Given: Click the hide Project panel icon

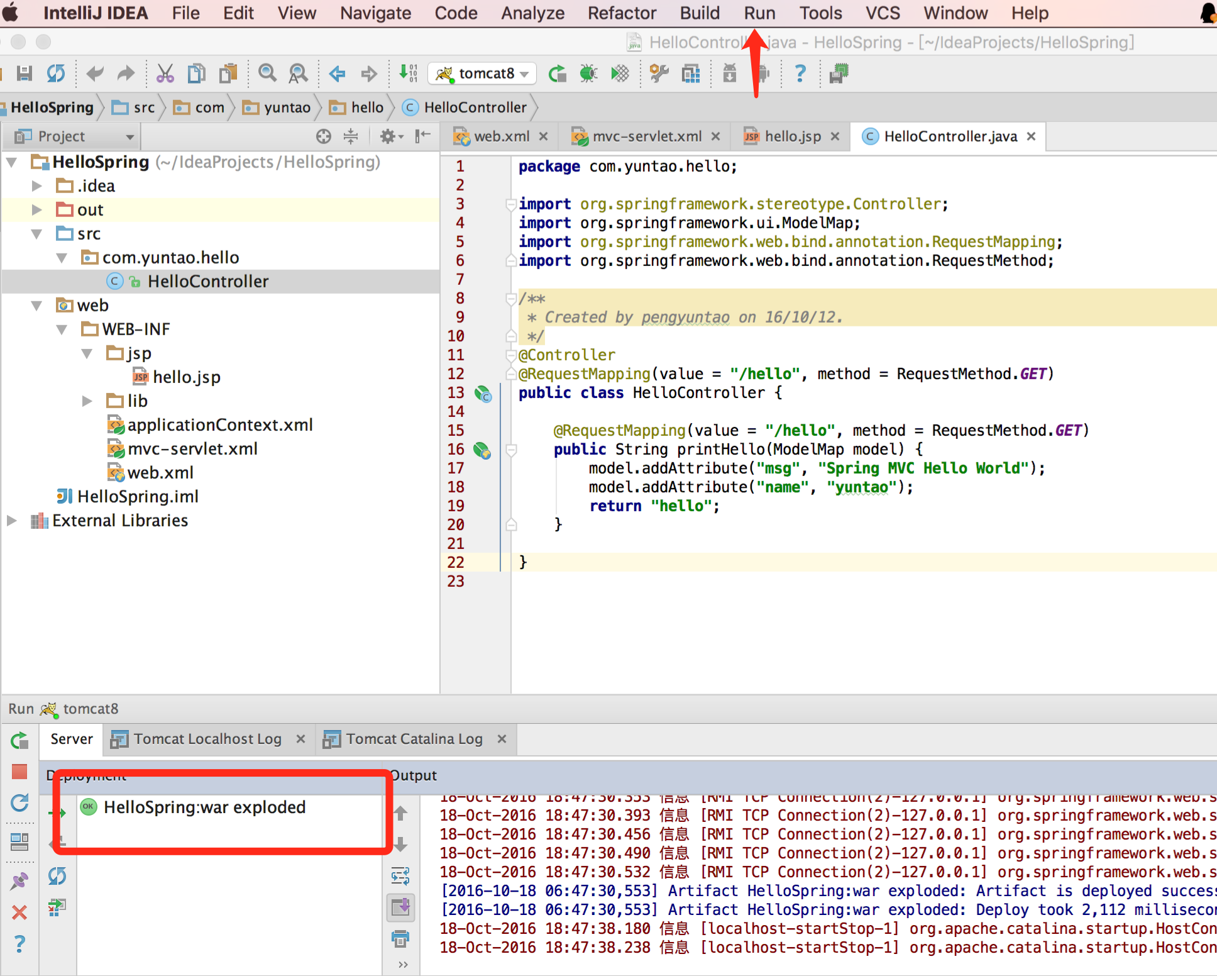Looking at the screenshot, I should click(423, 136).
